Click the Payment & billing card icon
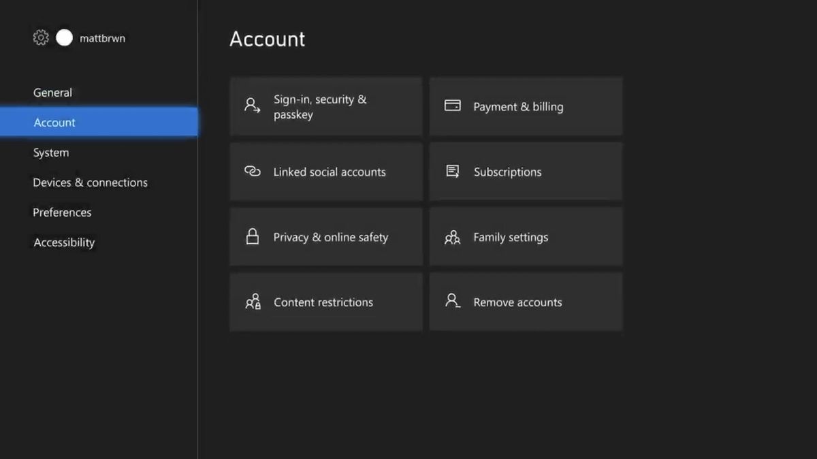 tap(452, 106)
